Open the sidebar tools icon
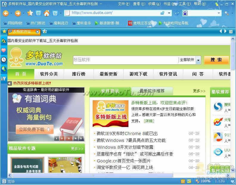The width and height of the screenshot is (236, 185). pyautogui.click(x=4, y=78)
